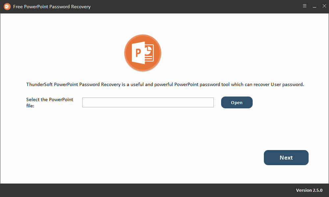
Task: Click the large orange PowerPoint logo
Action: point(143,53)
